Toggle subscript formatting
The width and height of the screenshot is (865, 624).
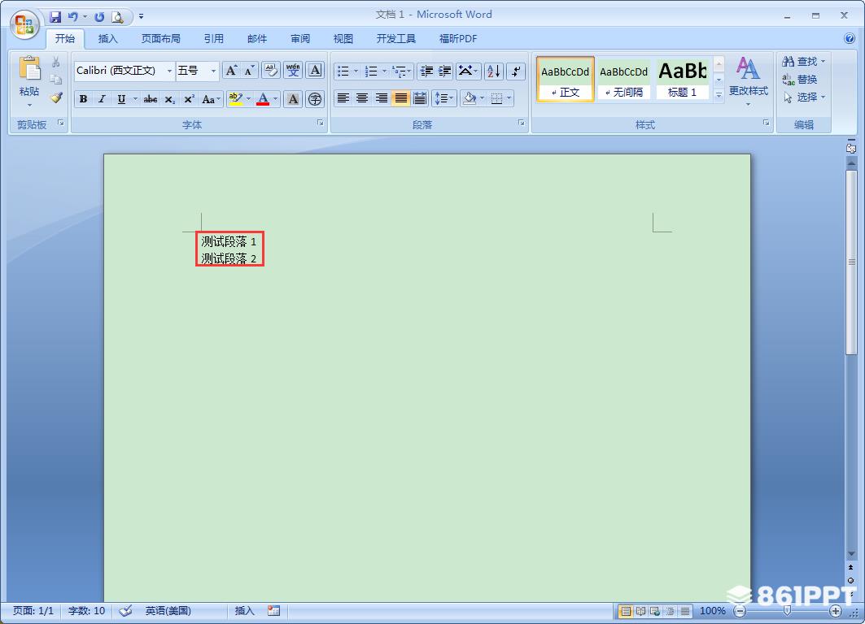coord(169,99)
